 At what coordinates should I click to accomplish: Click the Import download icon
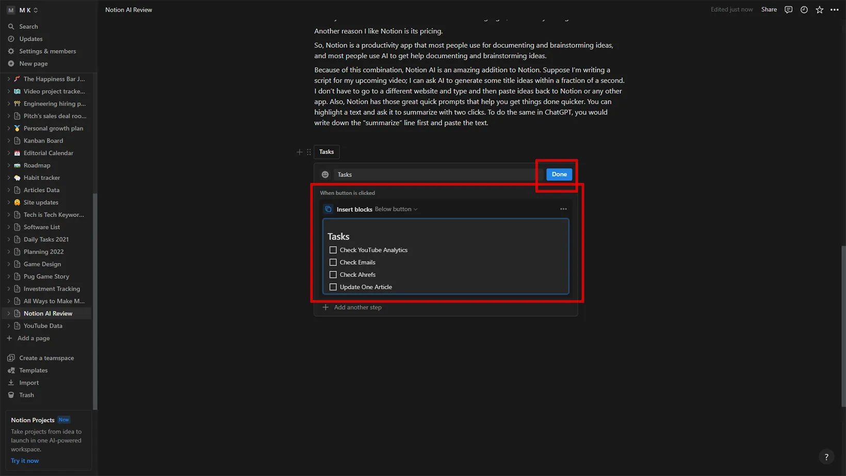coord(11,383)
